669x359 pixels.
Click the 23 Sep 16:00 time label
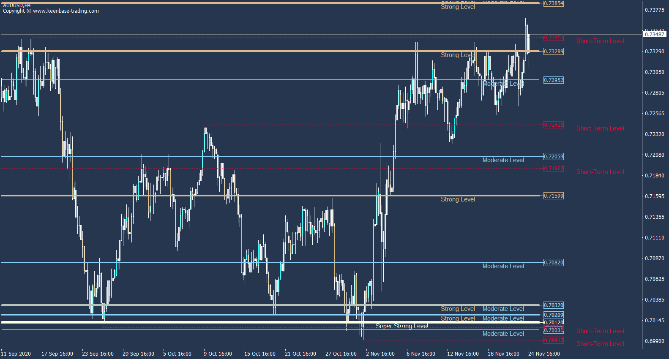98,354
